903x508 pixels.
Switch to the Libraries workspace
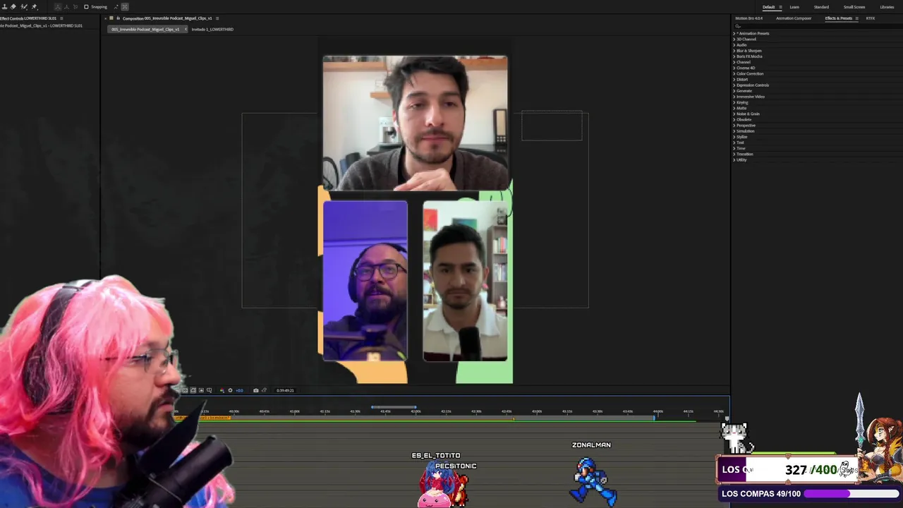(x=887, y=7)
